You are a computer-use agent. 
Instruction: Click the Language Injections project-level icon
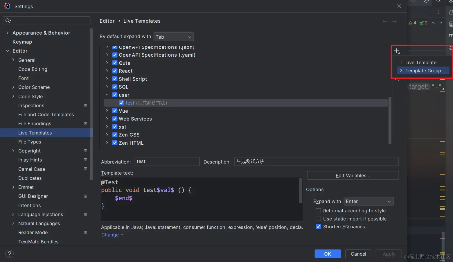click(85, 214)
